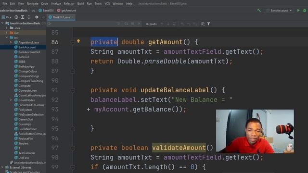Click the updateBalanceLabel method name
The width and height of the screenshot is (308, 173).
pos(175,90)
